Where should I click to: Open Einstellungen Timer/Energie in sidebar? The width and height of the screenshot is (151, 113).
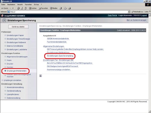click(x=18, y=39)
